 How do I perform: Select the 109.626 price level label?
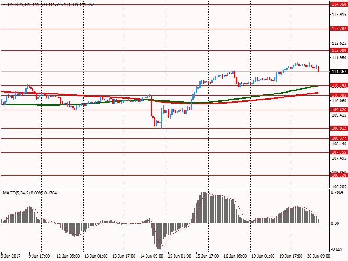[339, 110]
